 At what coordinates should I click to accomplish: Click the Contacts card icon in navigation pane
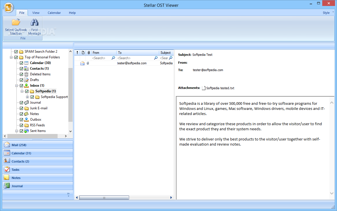[x=7, y=161]
